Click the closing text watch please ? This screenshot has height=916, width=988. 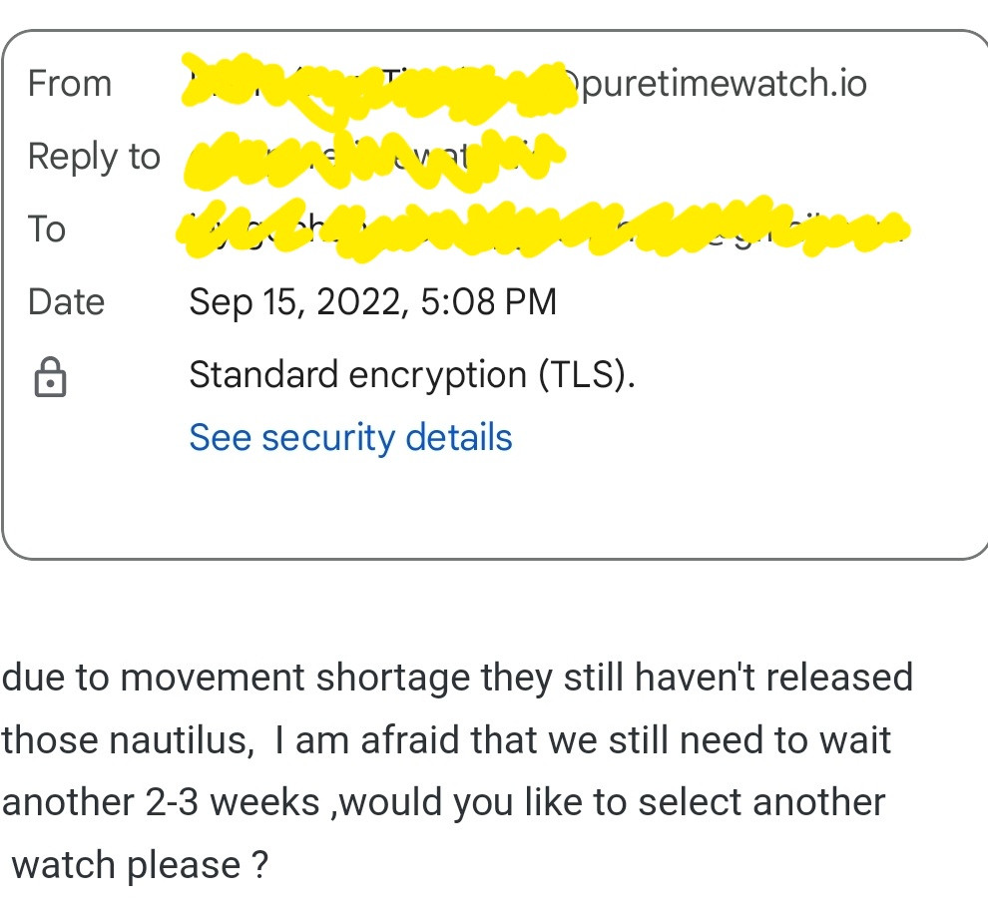point(141,865)
